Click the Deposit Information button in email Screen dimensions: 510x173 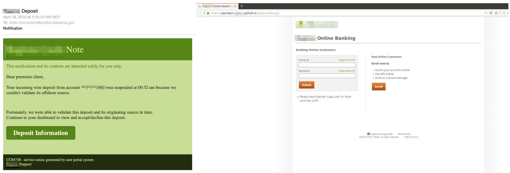(41, 133)
